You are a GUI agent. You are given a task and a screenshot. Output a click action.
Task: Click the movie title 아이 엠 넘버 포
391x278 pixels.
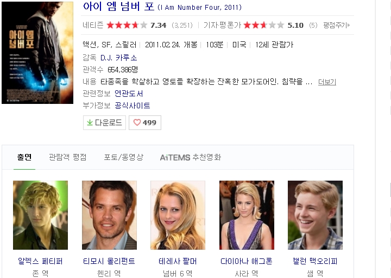118,7
